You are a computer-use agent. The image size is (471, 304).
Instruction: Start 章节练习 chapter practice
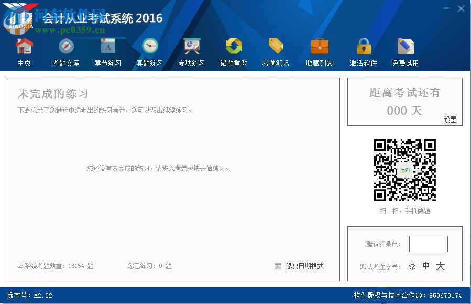[107, 52]
